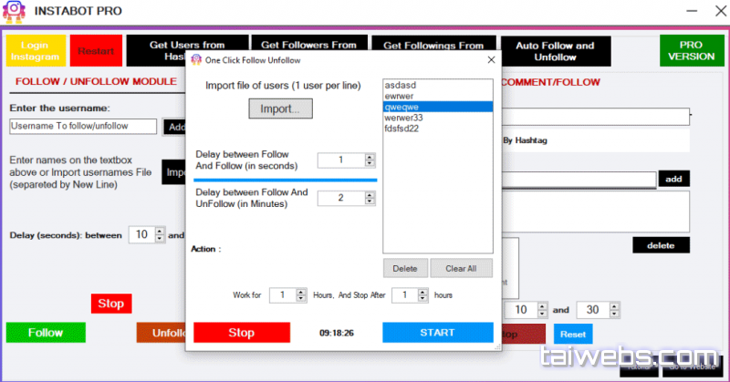The width and height of the screenshot is (730, 382).
Task: Select user asdasd in the list
Action: [438, 85]
